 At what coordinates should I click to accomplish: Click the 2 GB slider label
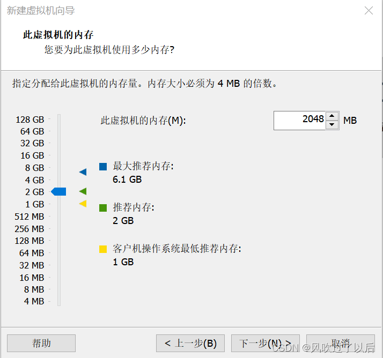[x=34, y=192]
